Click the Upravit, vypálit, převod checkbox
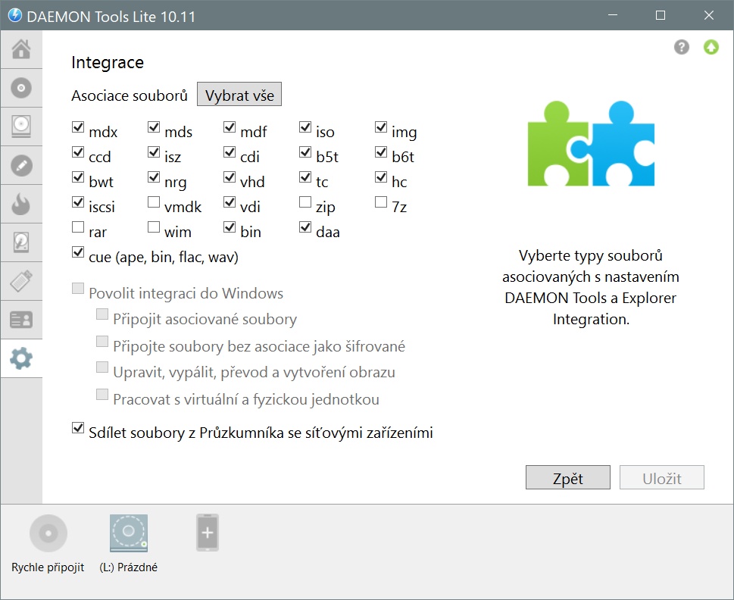This screenshot has height=600, width=734. [102, 367]
